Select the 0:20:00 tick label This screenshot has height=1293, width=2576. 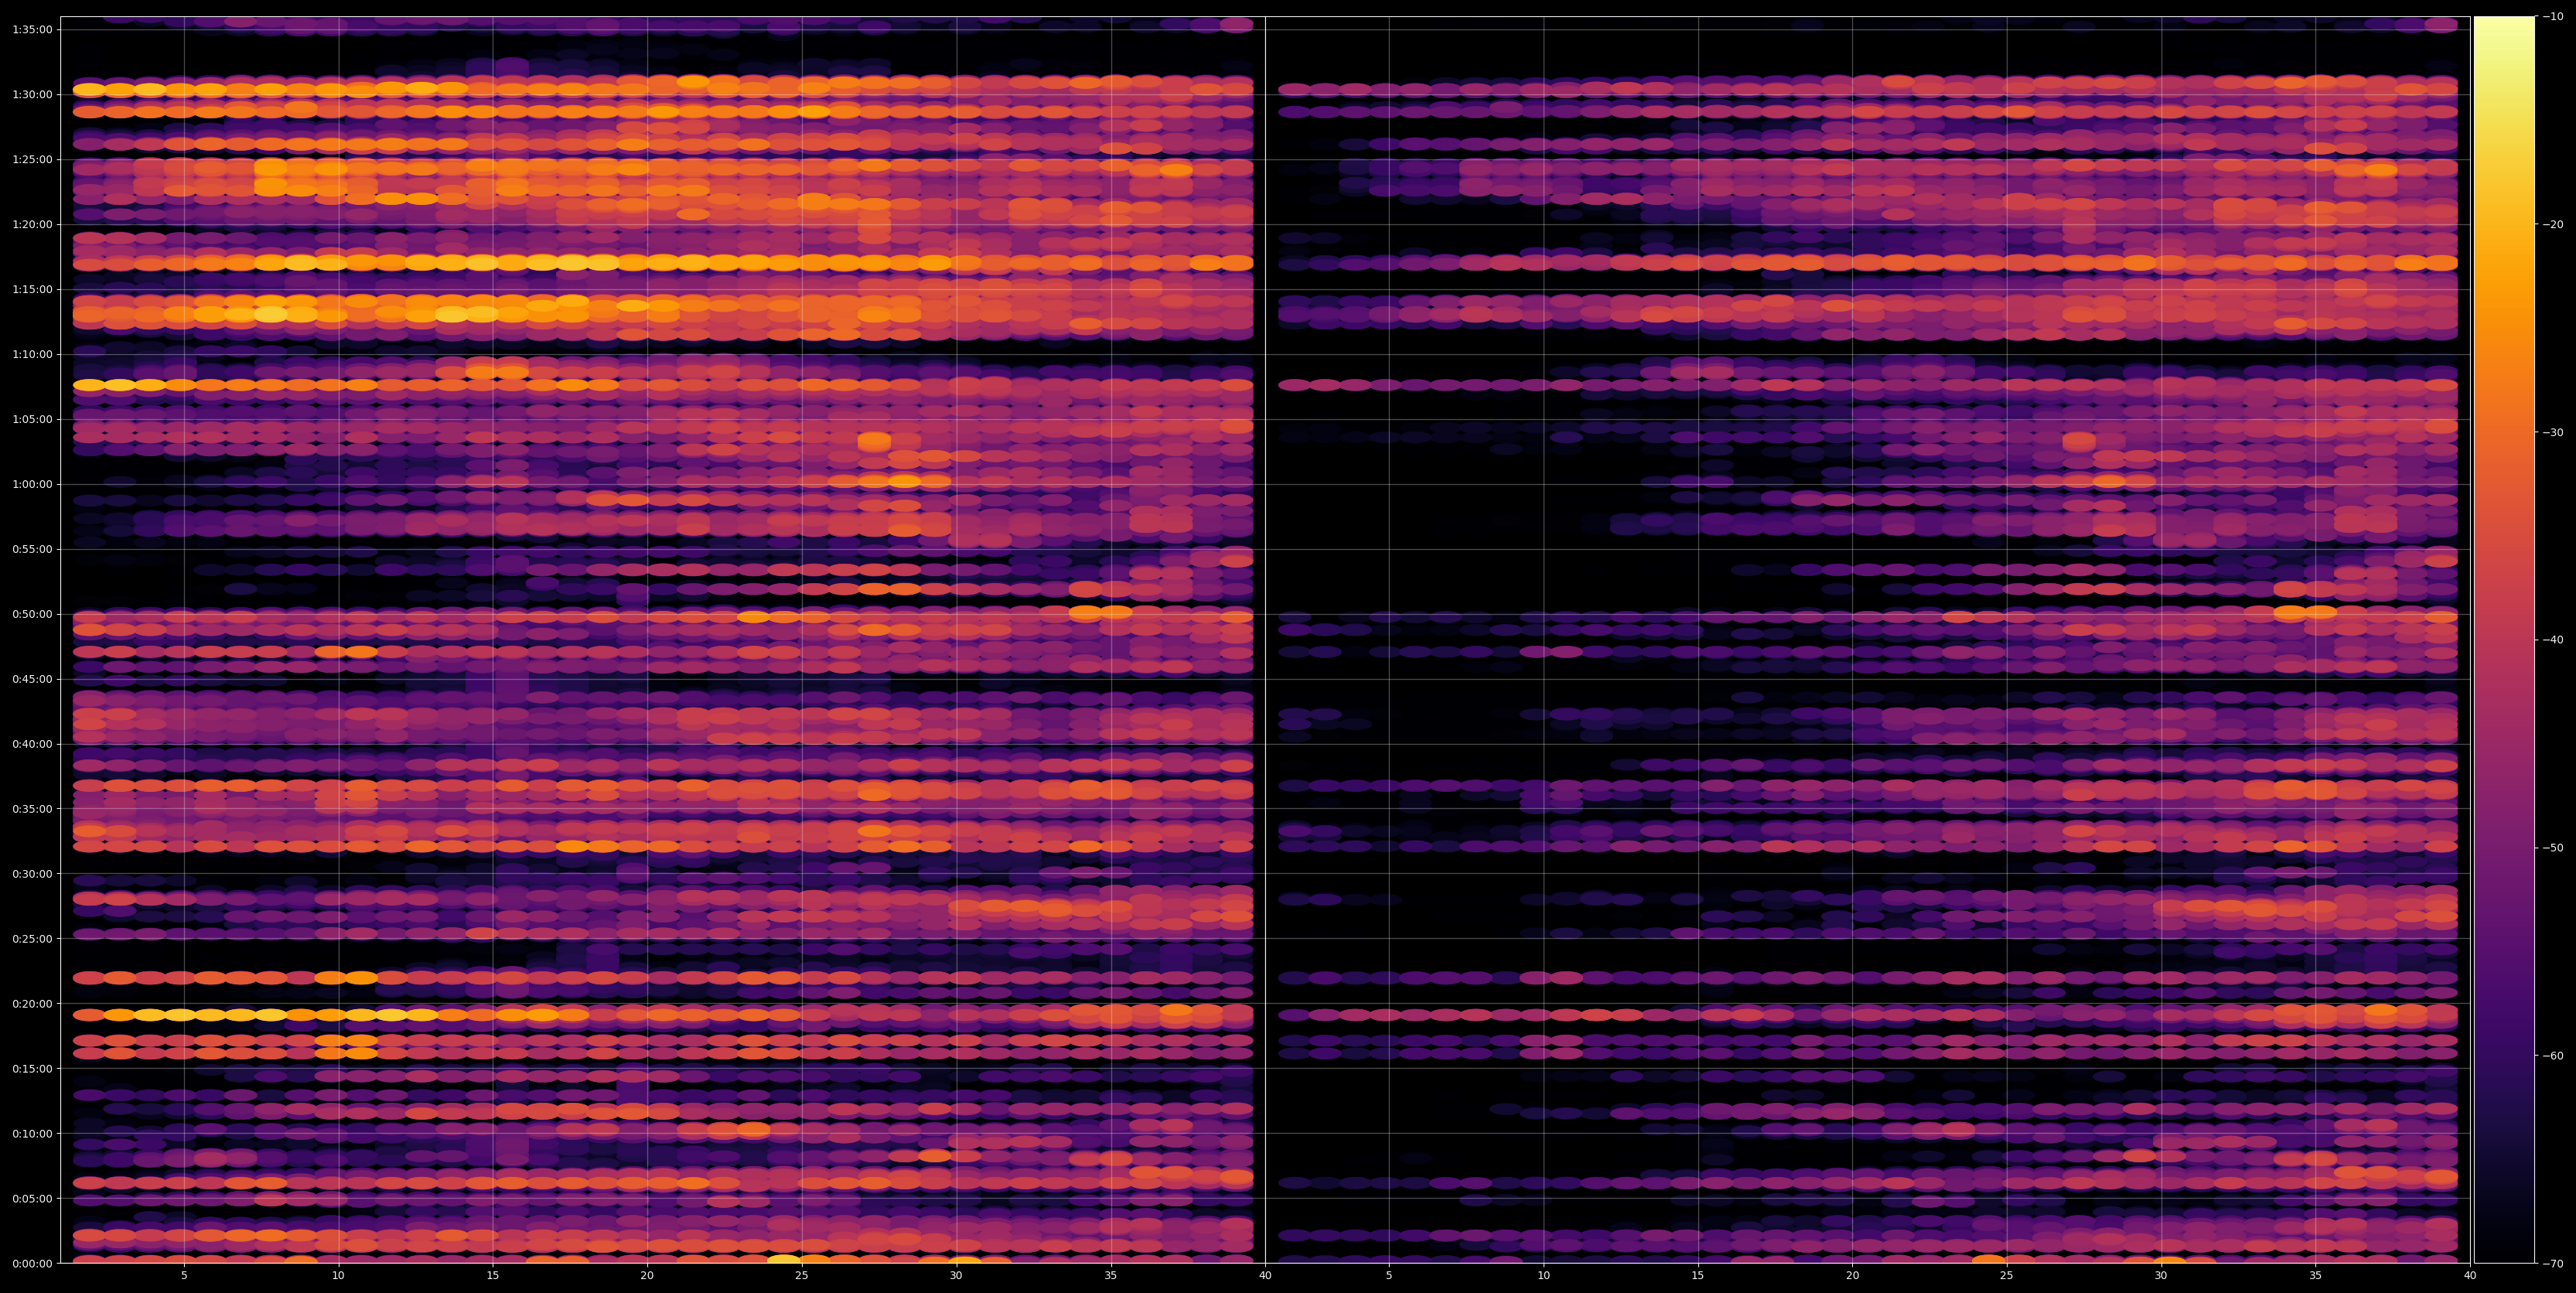tap(32, 1003)
